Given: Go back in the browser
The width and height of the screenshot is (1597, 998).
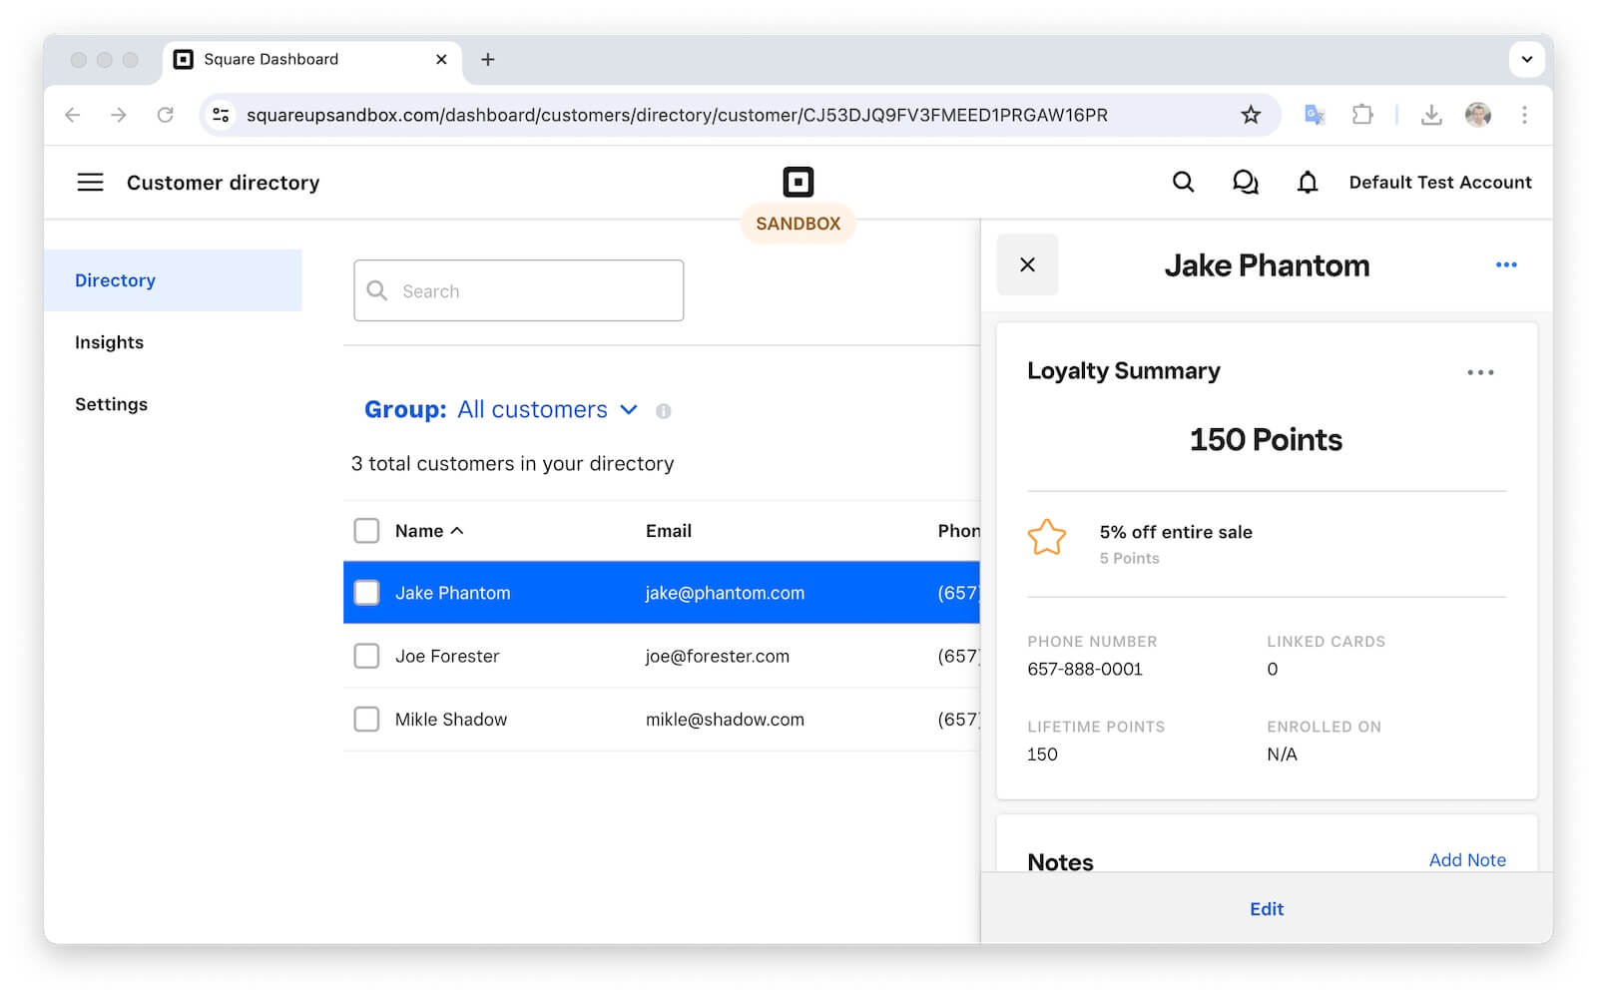Looking at the screenshot, I should pos(72,115).
